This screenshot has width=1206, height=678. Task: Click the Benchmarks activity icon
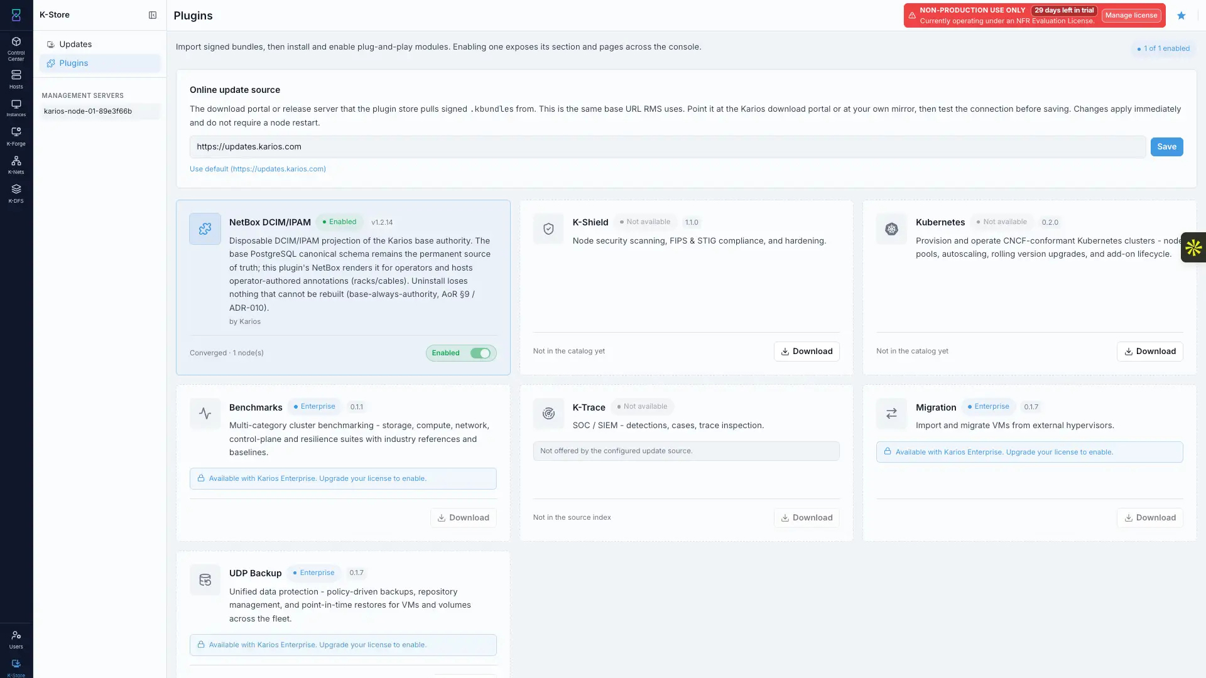[x=205, y=414]
